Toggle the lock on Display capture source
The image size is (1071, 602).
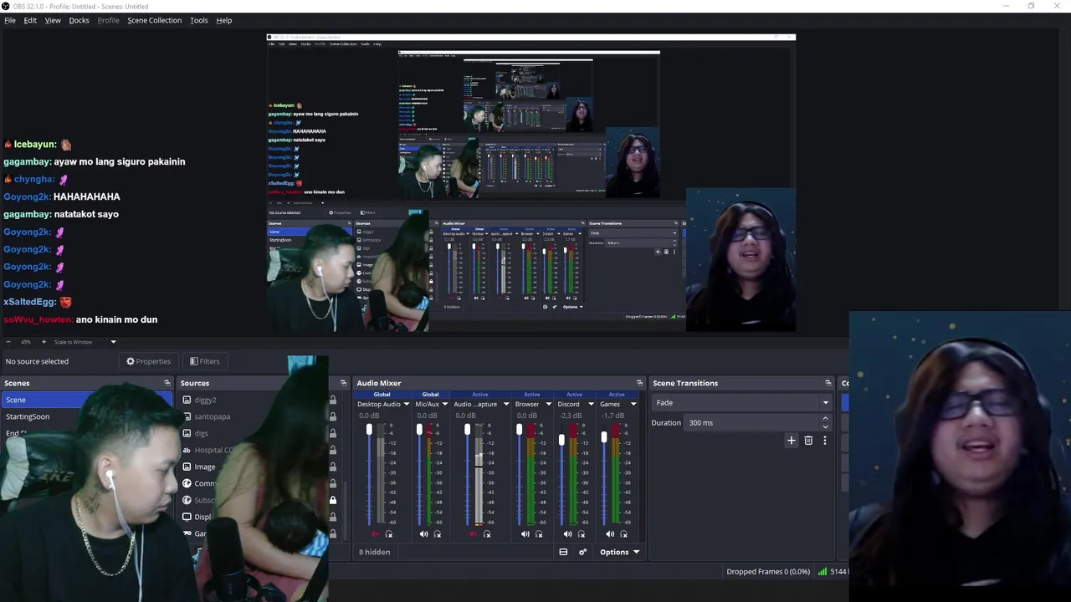tap(333, 517)
